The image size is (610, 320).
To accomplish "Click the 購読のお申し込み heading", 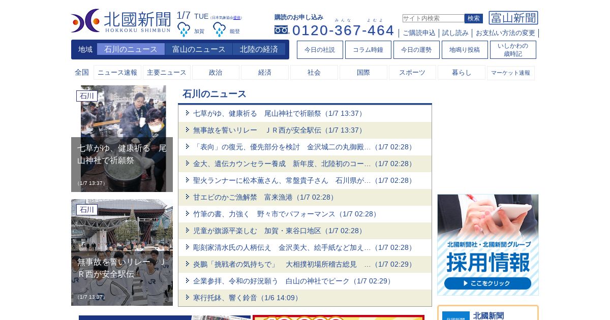I will (x=299, y=17).
